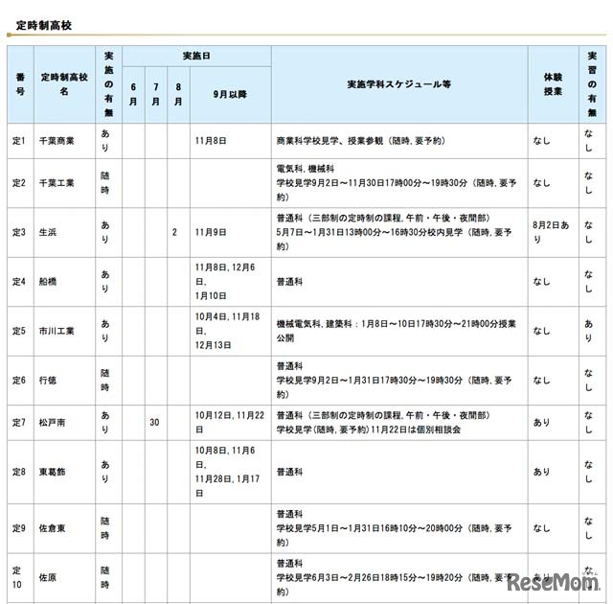
Task: Click あり in 実習 column for 市川工業
Action: pyautogui.click(x=589, y=331)
